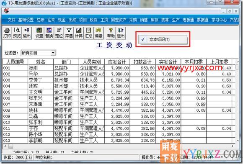Viewport: 243px width, 164px height.
Task: Click the 工资变动 title heading
Action: [114, 45]
